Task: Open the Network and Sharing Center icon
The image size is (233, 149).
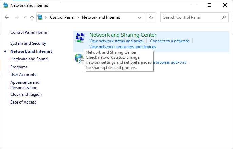Action: [x=80, y=38]
